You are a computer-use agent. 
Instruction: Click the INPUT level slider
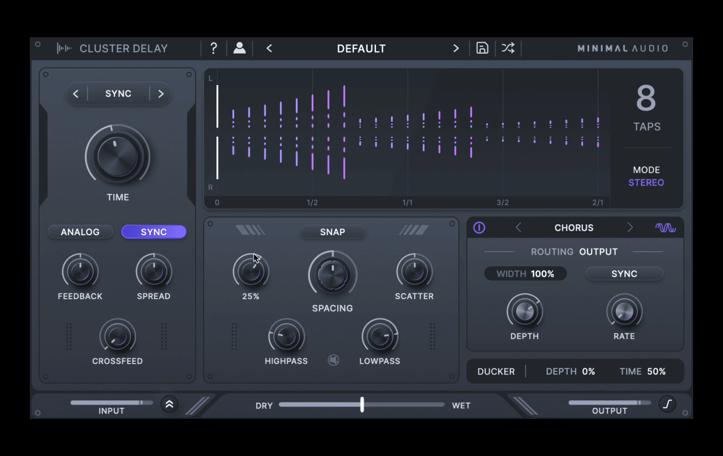pyautogui.click(x=112, y=402)
